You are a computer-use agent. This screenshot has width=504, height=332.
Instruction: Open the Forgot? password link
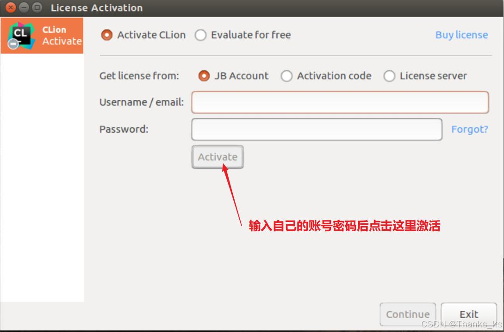pyautogui.click(x=470, y=129)
